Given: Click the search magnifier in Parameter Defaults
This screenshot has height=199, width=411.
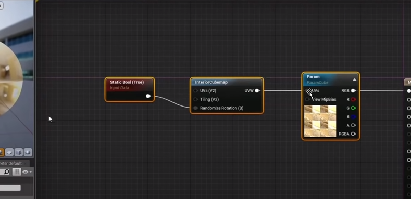Looking at the screenshot, I should pyautogui.click(x=6, y=172).
